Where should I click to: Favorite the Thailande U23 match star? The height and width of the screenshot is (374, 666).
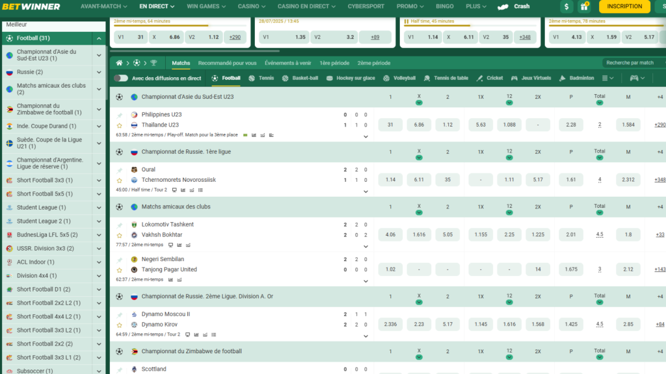click(120, 125)
